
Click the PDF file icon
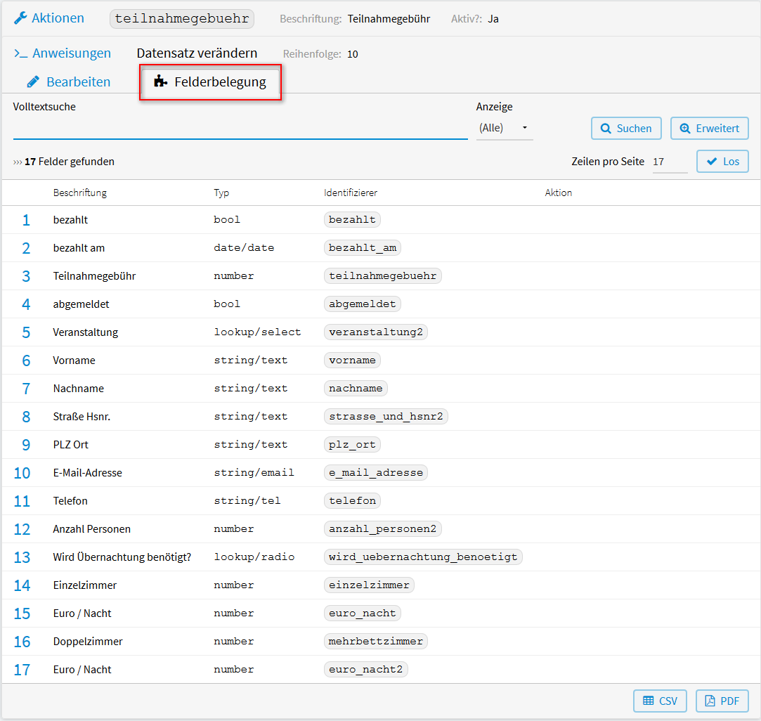[x=710, y=701]
